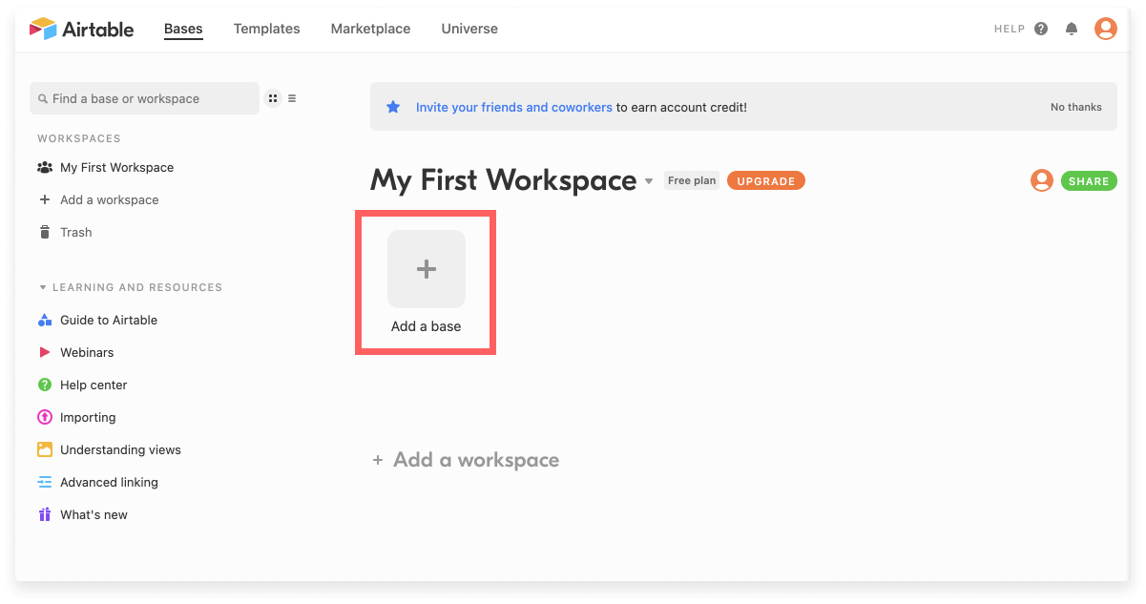Click the HELP text link
This screenshot has width=1146, height=604.
tap(1009, 30)
